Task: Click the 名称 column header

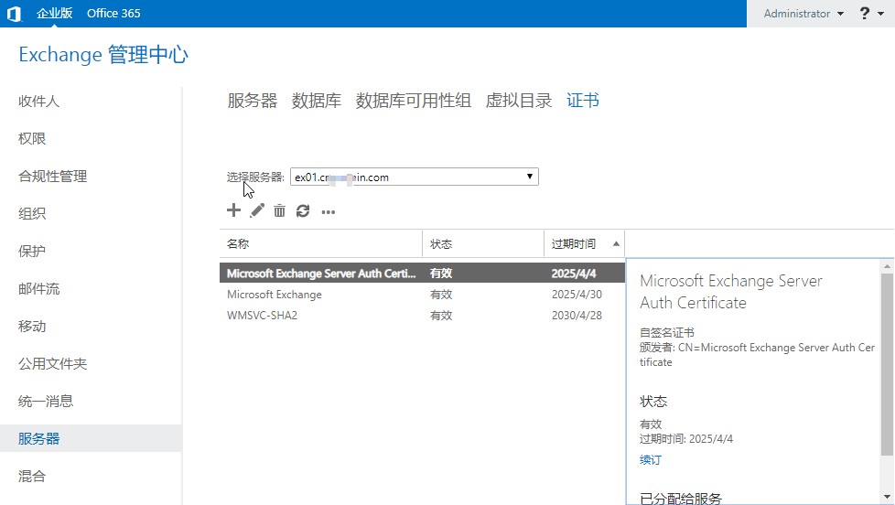Action: 321,243
